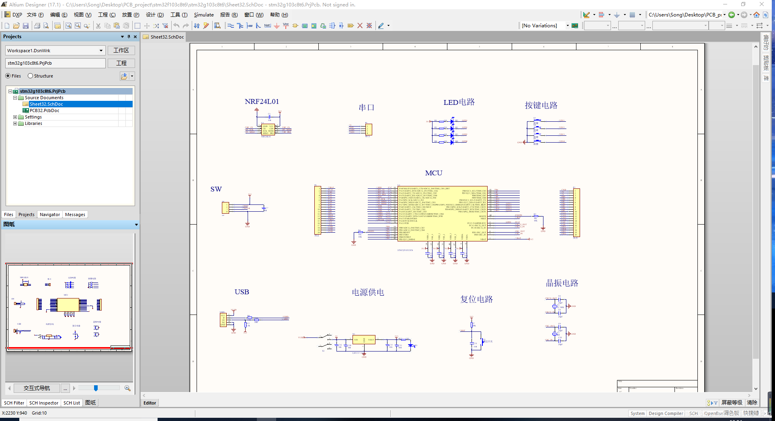The image size is (775, 421).
Task: Pin the Projects panel
Action: click(x=129, y=37)
